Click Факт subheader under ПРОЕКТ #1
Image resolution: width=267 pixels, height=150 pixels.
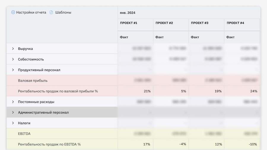(124, 37)
